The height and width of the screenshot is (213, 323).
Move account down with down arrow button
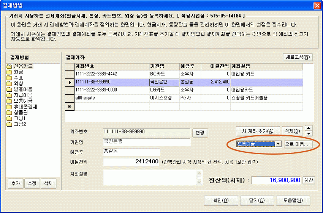point(309,133)
